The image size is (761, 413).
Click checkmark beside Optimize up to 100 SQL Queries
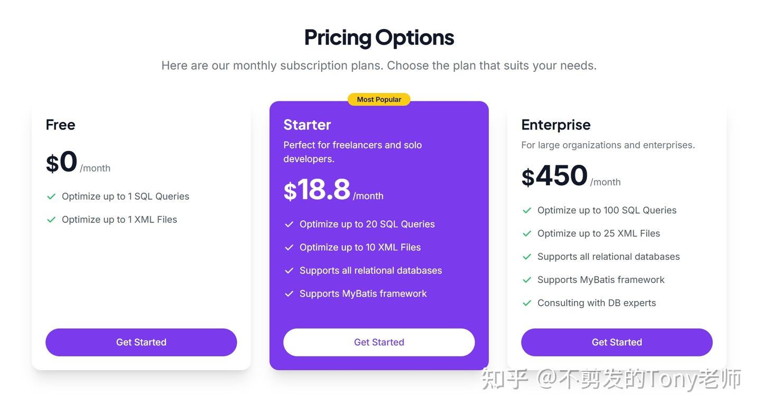(527, 210)
